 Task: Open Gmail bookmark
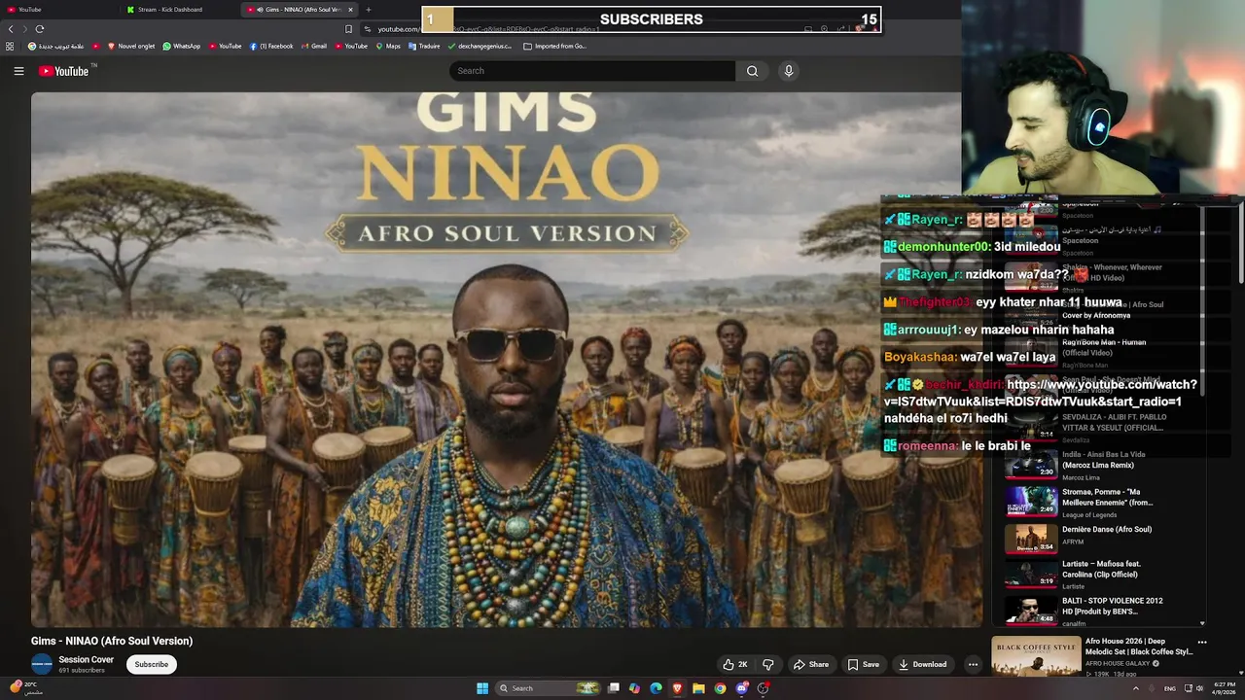pos(313,46)
